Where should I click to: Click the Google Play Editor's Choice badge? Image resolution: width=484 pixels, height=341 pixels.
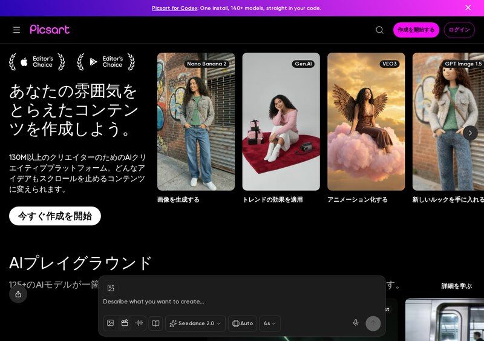[x=106, y=62]
